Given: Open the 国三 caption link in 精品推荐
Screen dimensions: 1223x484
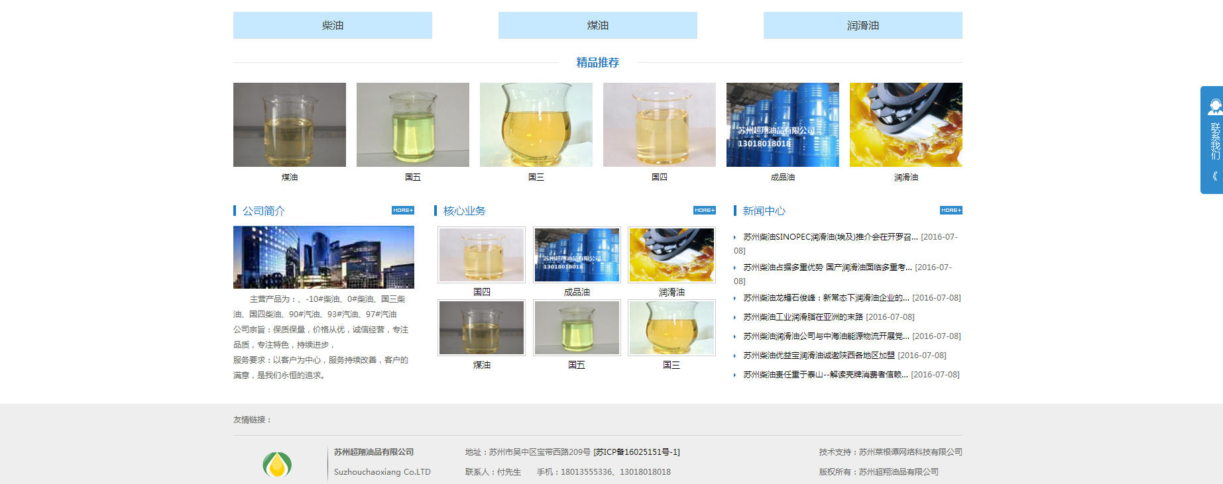Looking at the screenshot, I should tap(536, 177).
